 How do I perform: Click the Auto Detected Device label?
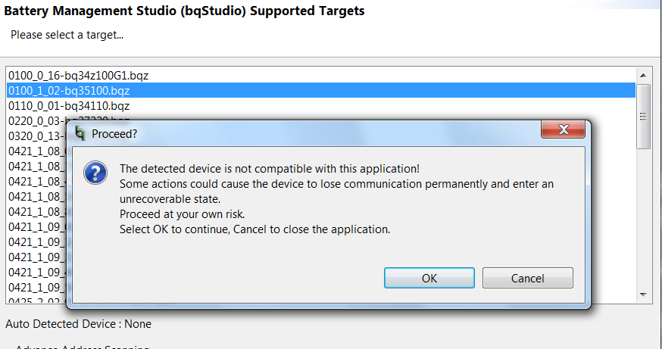pos(78,324)
